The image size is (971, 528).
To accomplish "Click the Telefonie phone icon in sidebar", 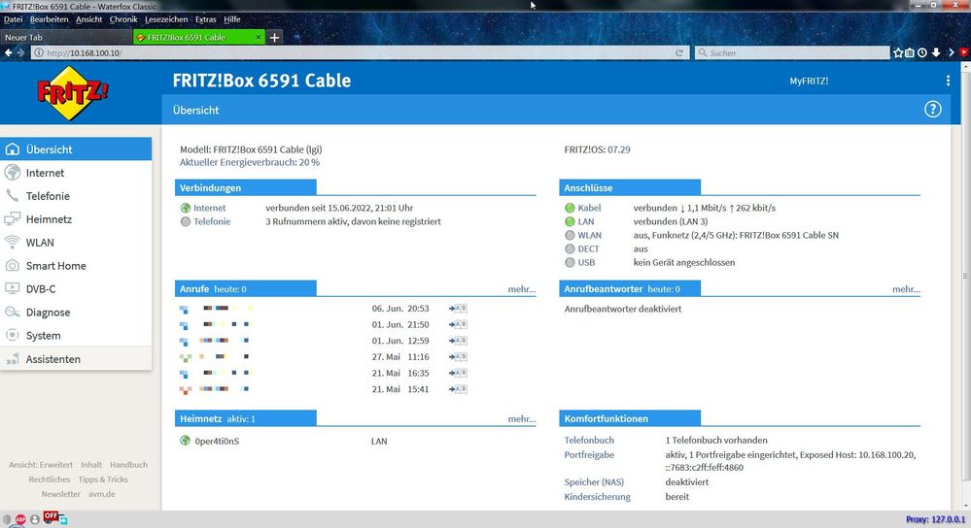I will coord(13,196).
